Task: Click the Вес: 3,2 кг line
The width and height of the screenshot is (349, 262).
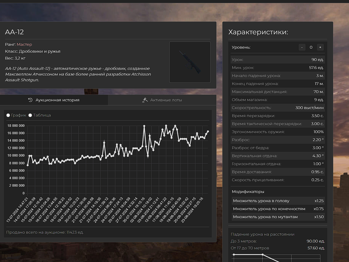Action: point(15,58)
